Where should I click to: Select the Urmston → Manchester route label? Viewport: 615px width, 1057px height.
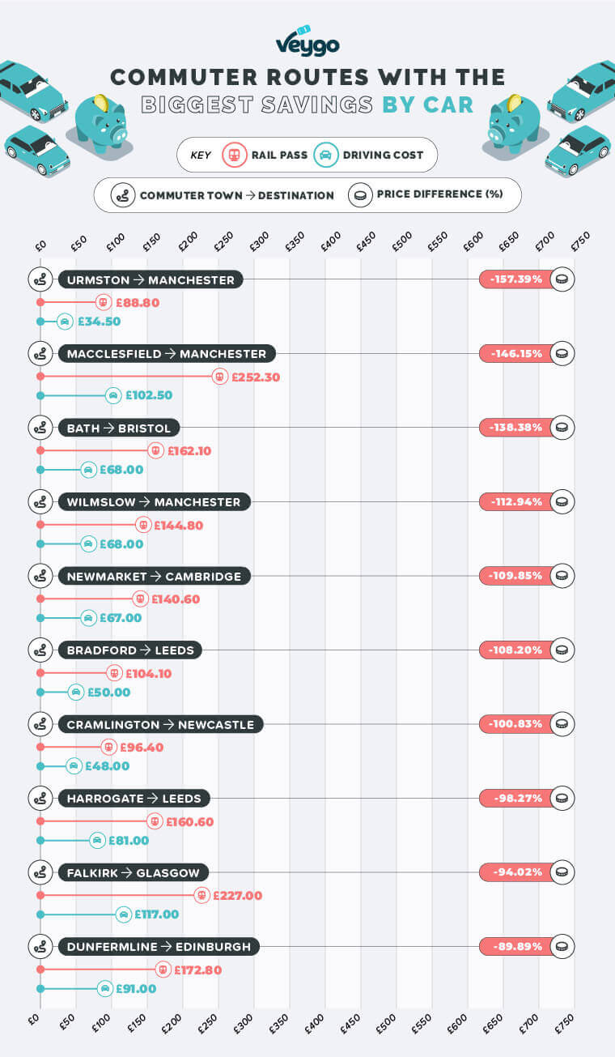pos(151,280)
